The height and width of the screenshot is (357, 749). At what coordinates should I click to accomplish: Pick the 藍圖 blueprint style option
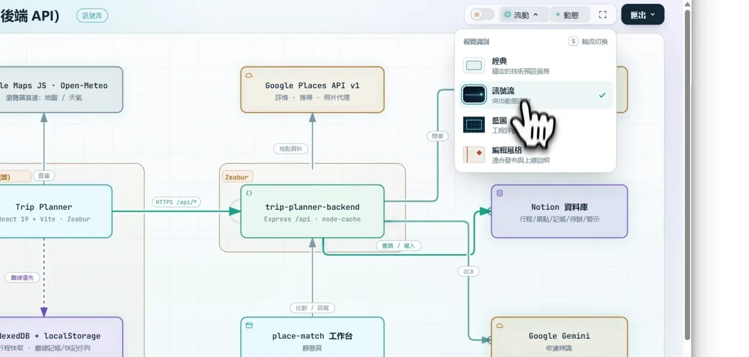coord(536,125)
